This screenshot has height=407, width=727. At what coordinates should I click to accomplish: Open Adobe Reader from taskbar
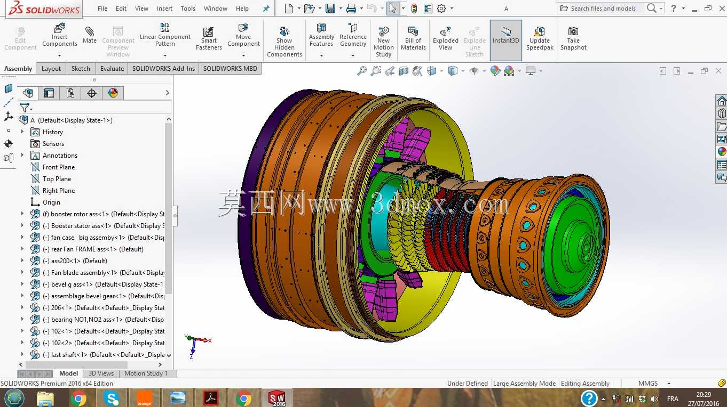click(211, 398)
